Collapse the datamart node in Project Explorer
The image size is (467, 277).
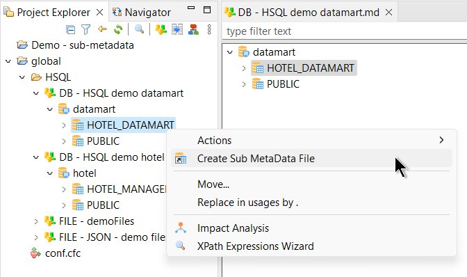pyautogui.click(x=50, y=109)
